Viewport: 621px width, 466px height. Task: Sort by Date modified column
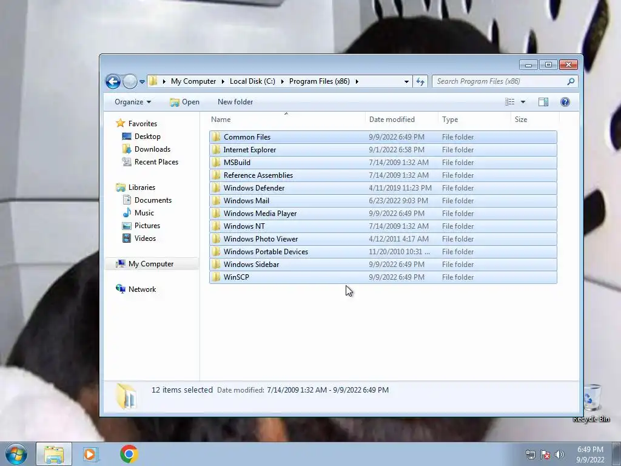pos(392,120)
